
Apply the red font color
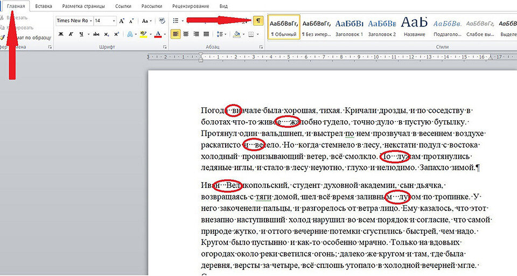pos(158,34)
